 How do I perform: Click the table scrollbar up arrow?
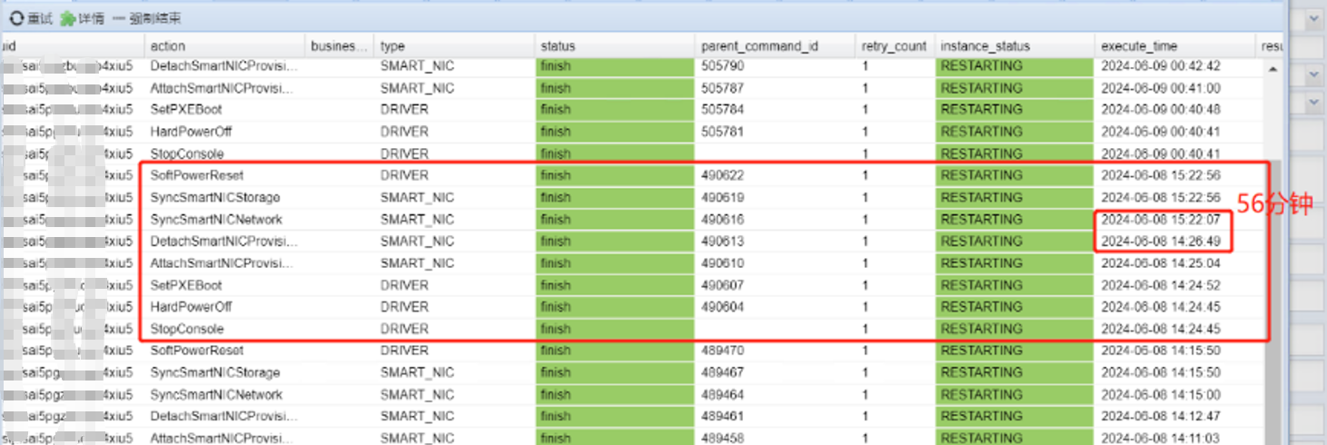tap(1273, 69)
